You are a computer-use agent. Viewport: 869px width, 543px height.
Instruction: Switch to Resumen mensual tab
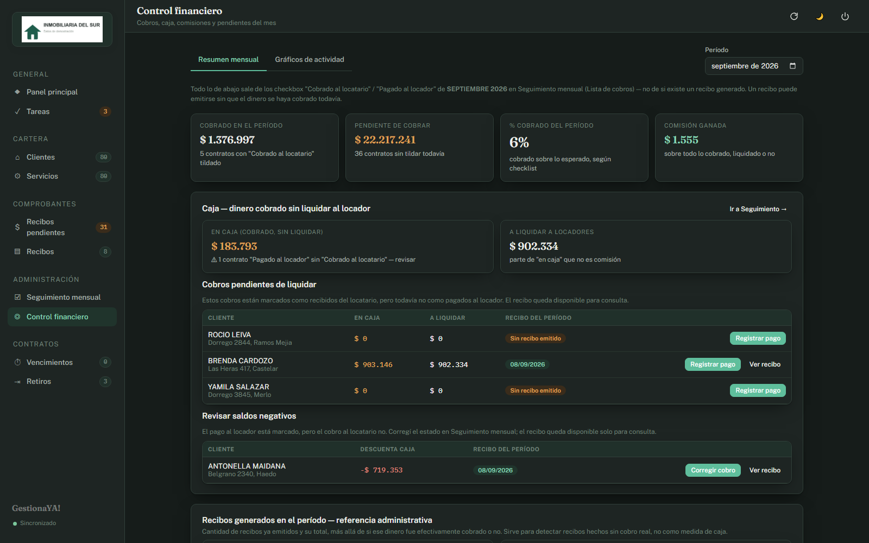coord(228,60)
